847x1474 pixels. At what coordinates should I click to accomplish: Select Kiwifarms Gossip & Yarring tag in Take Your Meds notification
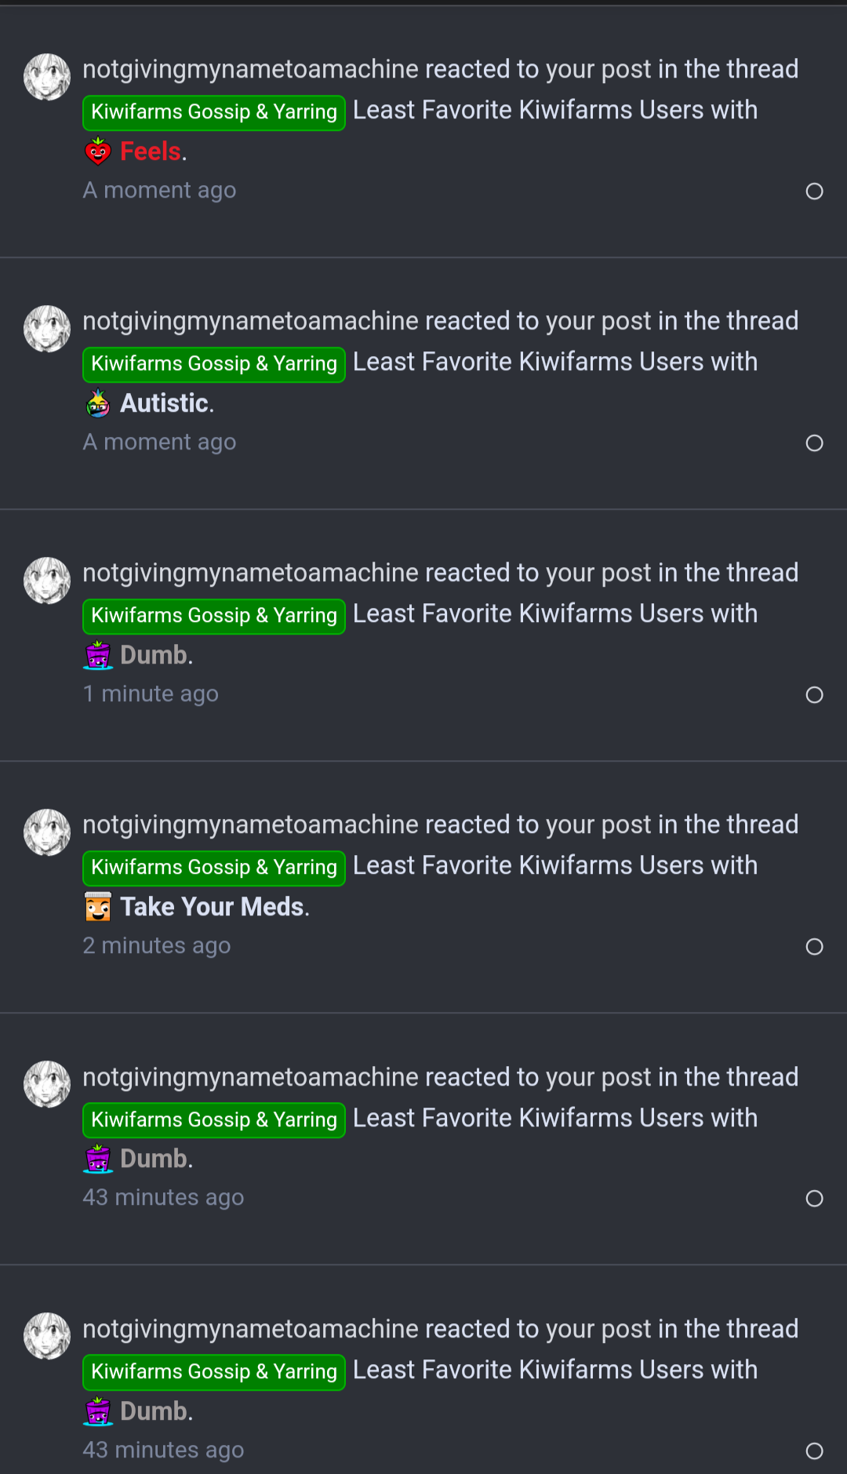214,868
